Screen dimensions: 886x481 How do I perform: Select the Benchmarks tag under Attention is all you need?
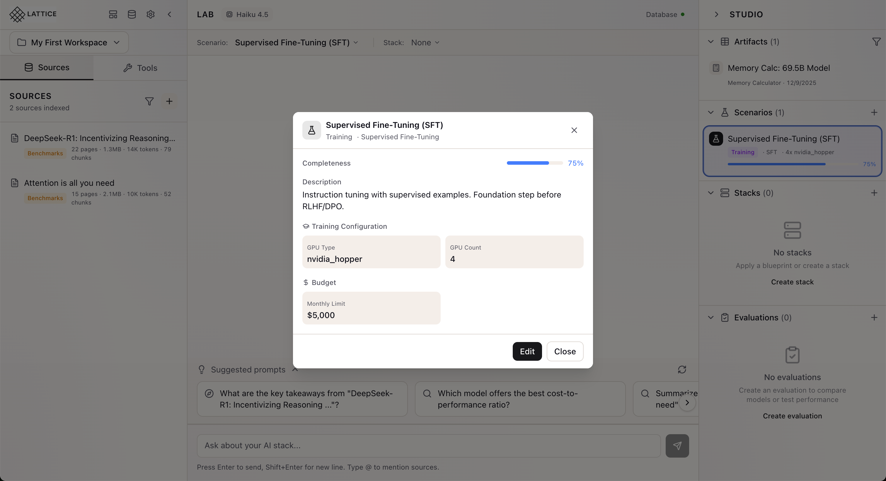point(45,198)
